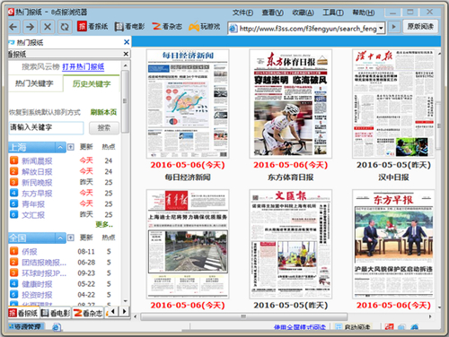This screenshot has width=449, height=337.
Task: Click the browser icon beside 资源管理
Action: coord(57,327)
